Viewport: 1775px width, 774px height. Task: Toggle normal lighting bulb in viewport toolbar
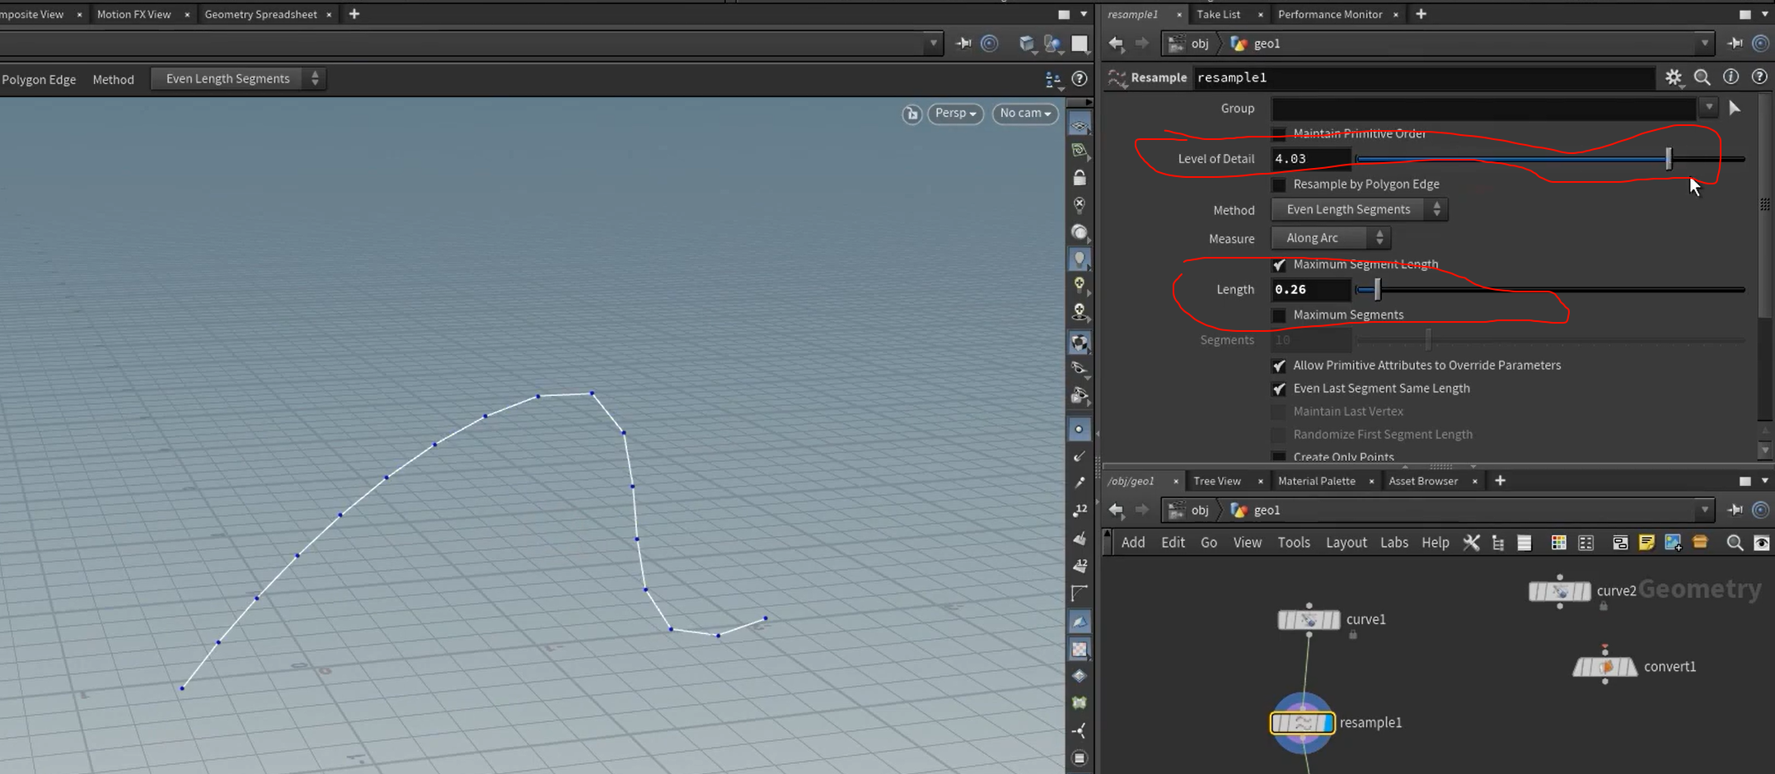click(x=1080, y=259)
